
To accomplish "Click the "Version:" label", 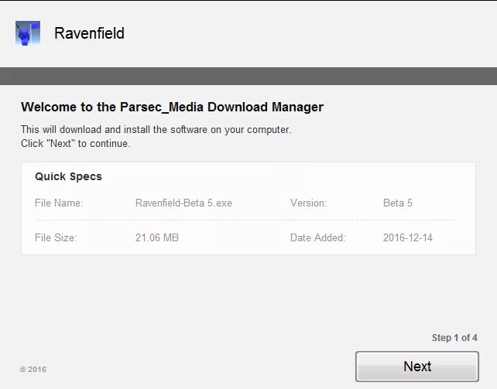I will (308, 203).
